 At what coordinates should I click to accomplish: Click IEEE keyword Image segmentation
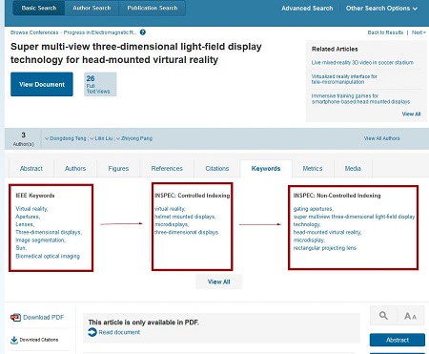pos(40,240)
